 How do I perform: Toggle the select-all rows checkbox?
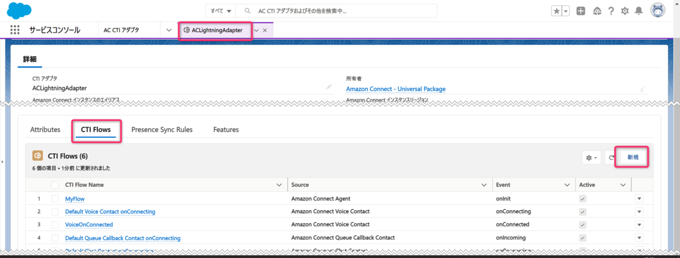click(x=55, y=185)
